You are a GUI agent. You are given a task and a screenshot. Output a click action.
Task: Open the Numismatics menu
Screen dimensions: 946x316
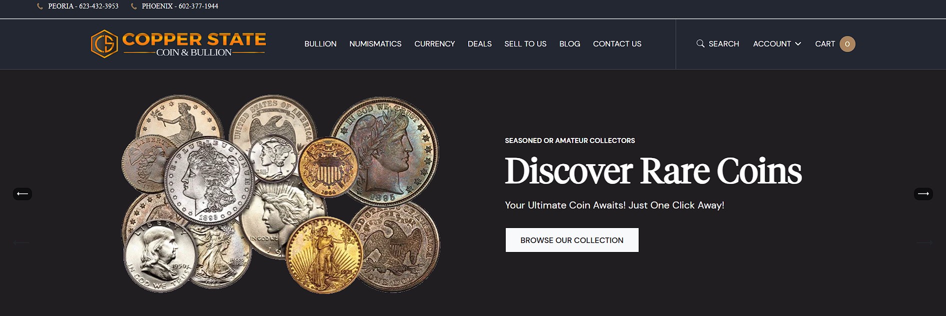(x=375, y=44)
